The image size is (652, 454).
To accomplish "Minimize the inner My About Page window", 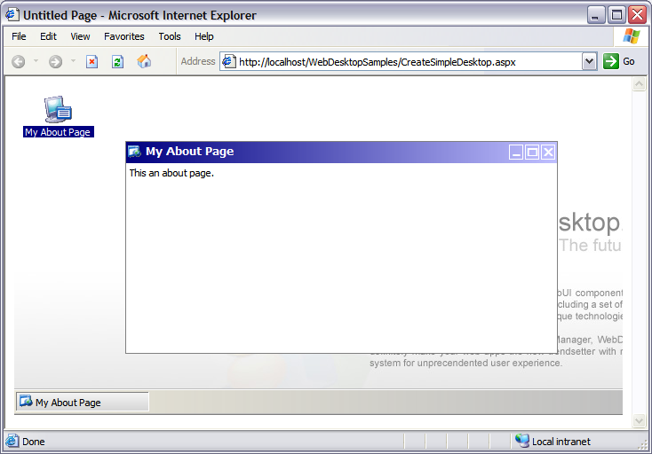I will 516,153.
